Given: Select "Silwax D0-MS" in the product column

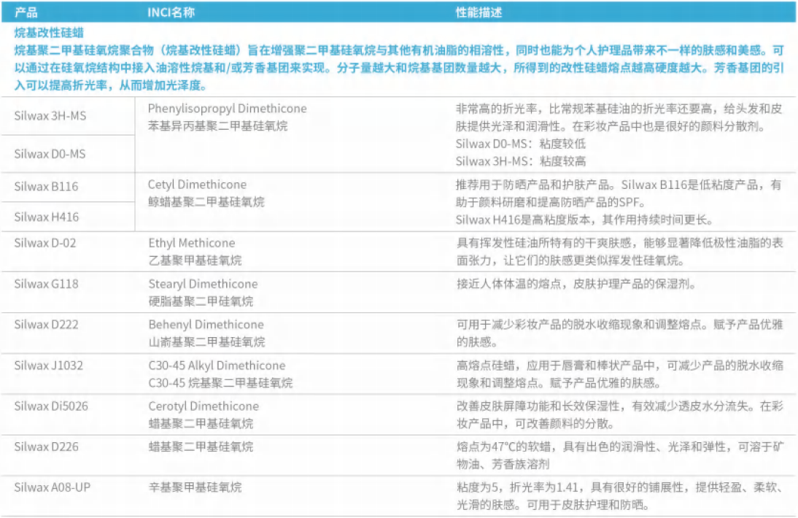Looking at the screenshot, I should pos(50,154).
